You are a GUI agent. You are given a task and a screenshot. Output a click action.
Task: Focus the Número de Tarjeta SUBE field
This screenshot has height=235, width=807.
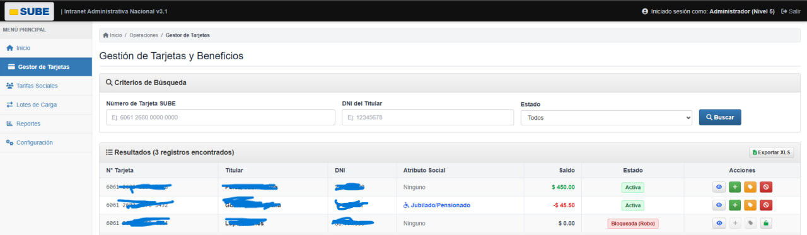pos(221,117)
